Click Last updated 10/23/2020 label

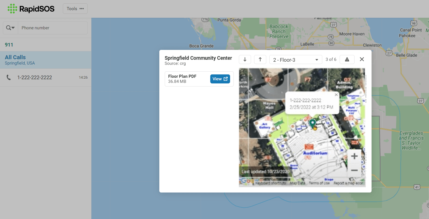(x=265, y=172)
